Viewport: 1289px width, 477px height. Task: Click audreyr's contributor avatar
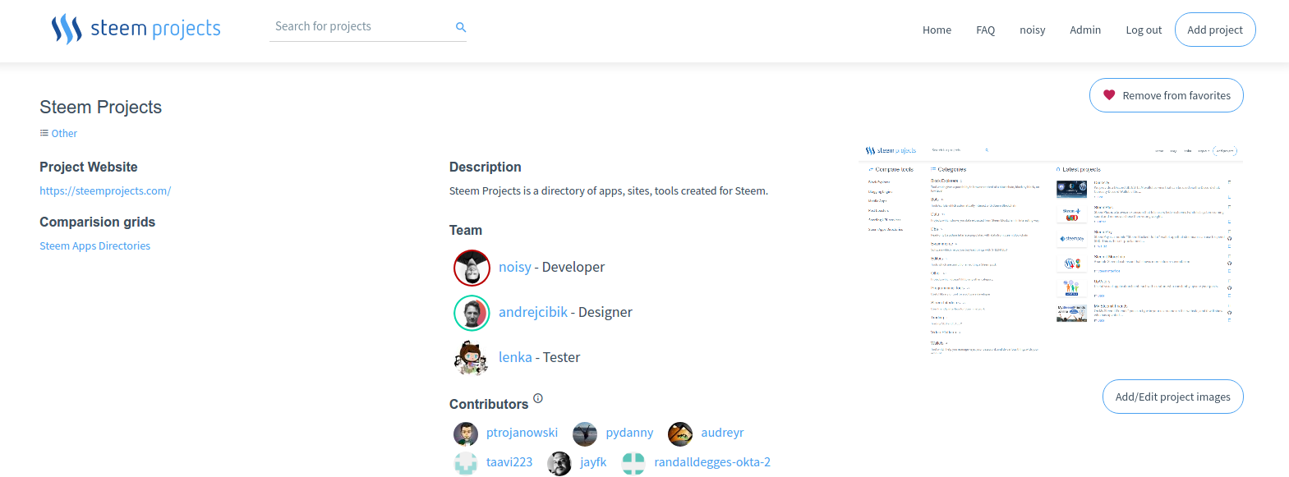click(680, 433)
